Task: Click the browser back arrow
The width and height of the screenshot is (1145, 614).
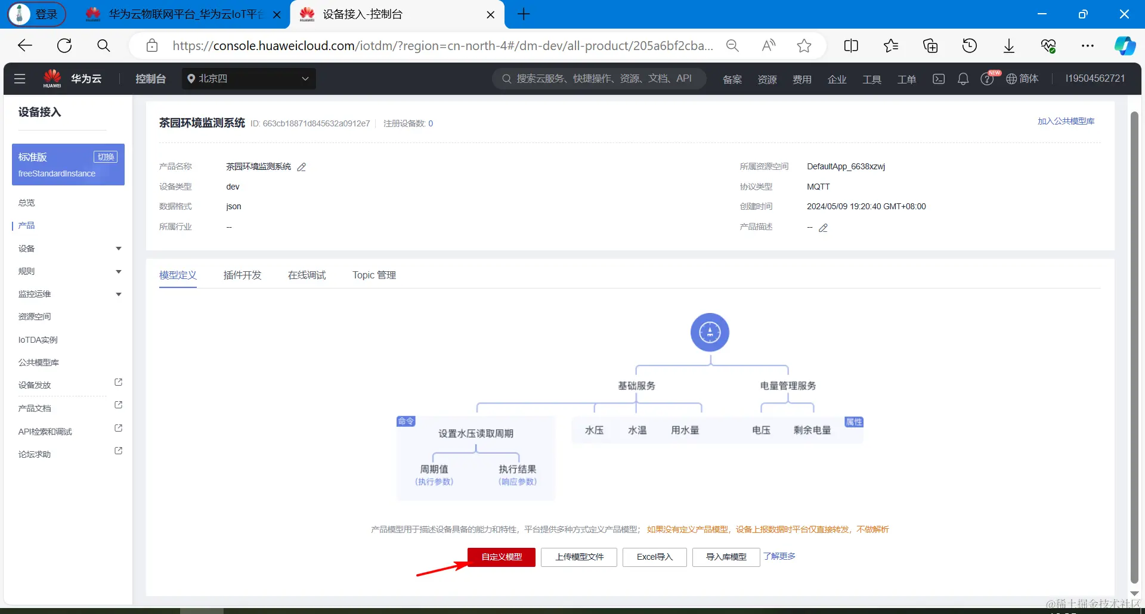Action: 25,46
